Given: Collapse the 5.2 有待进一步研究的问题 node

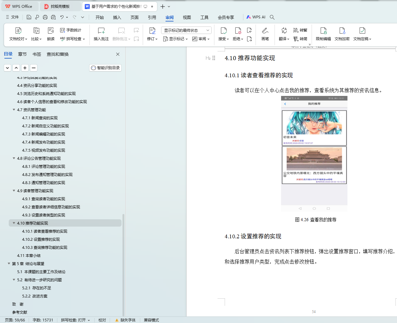Looking at the screenshot, I should 14,280.
